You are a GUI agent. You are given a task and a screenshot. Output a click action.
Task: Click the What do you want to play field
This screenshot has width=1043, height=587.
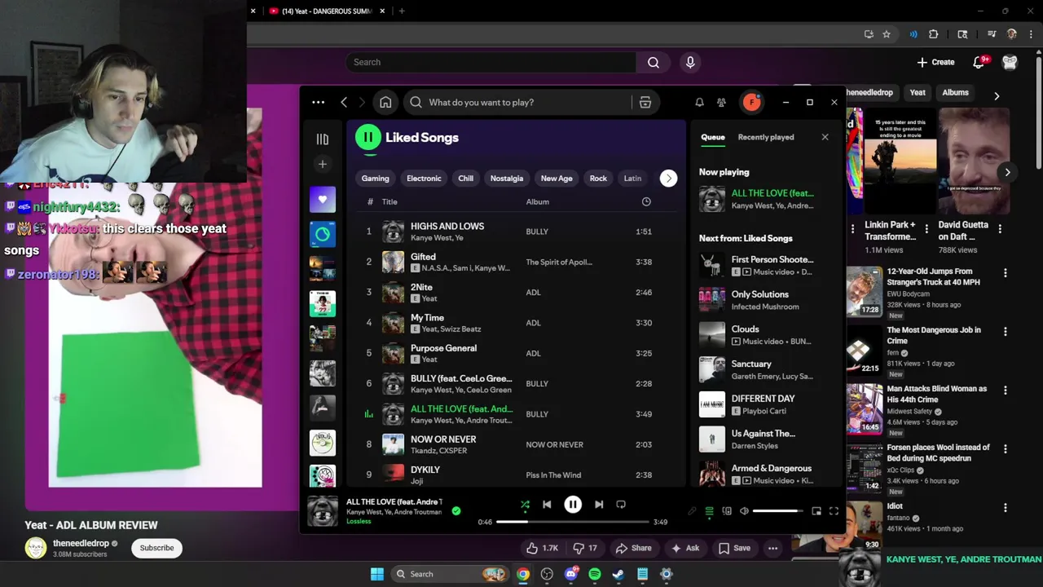517,102
